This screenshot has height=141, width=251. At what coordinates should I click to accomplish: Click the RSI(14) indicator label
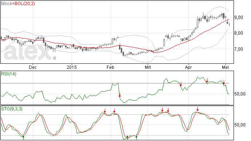pyautogui.click(x=9, y=74)
